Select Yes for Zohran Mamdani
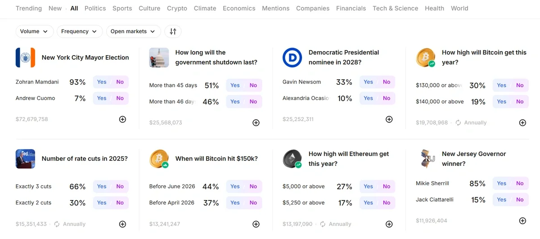The width and height of the screenshot is (540, 239). pos(102,82)
